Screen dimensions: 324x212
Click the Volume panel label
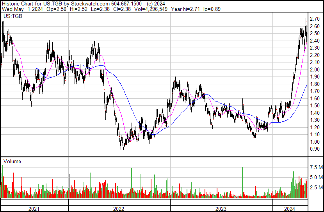12,161
